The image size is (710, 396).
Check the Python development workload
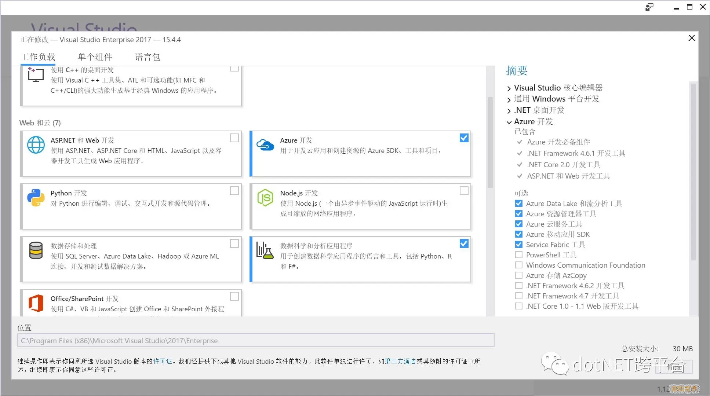coord(234,191)
